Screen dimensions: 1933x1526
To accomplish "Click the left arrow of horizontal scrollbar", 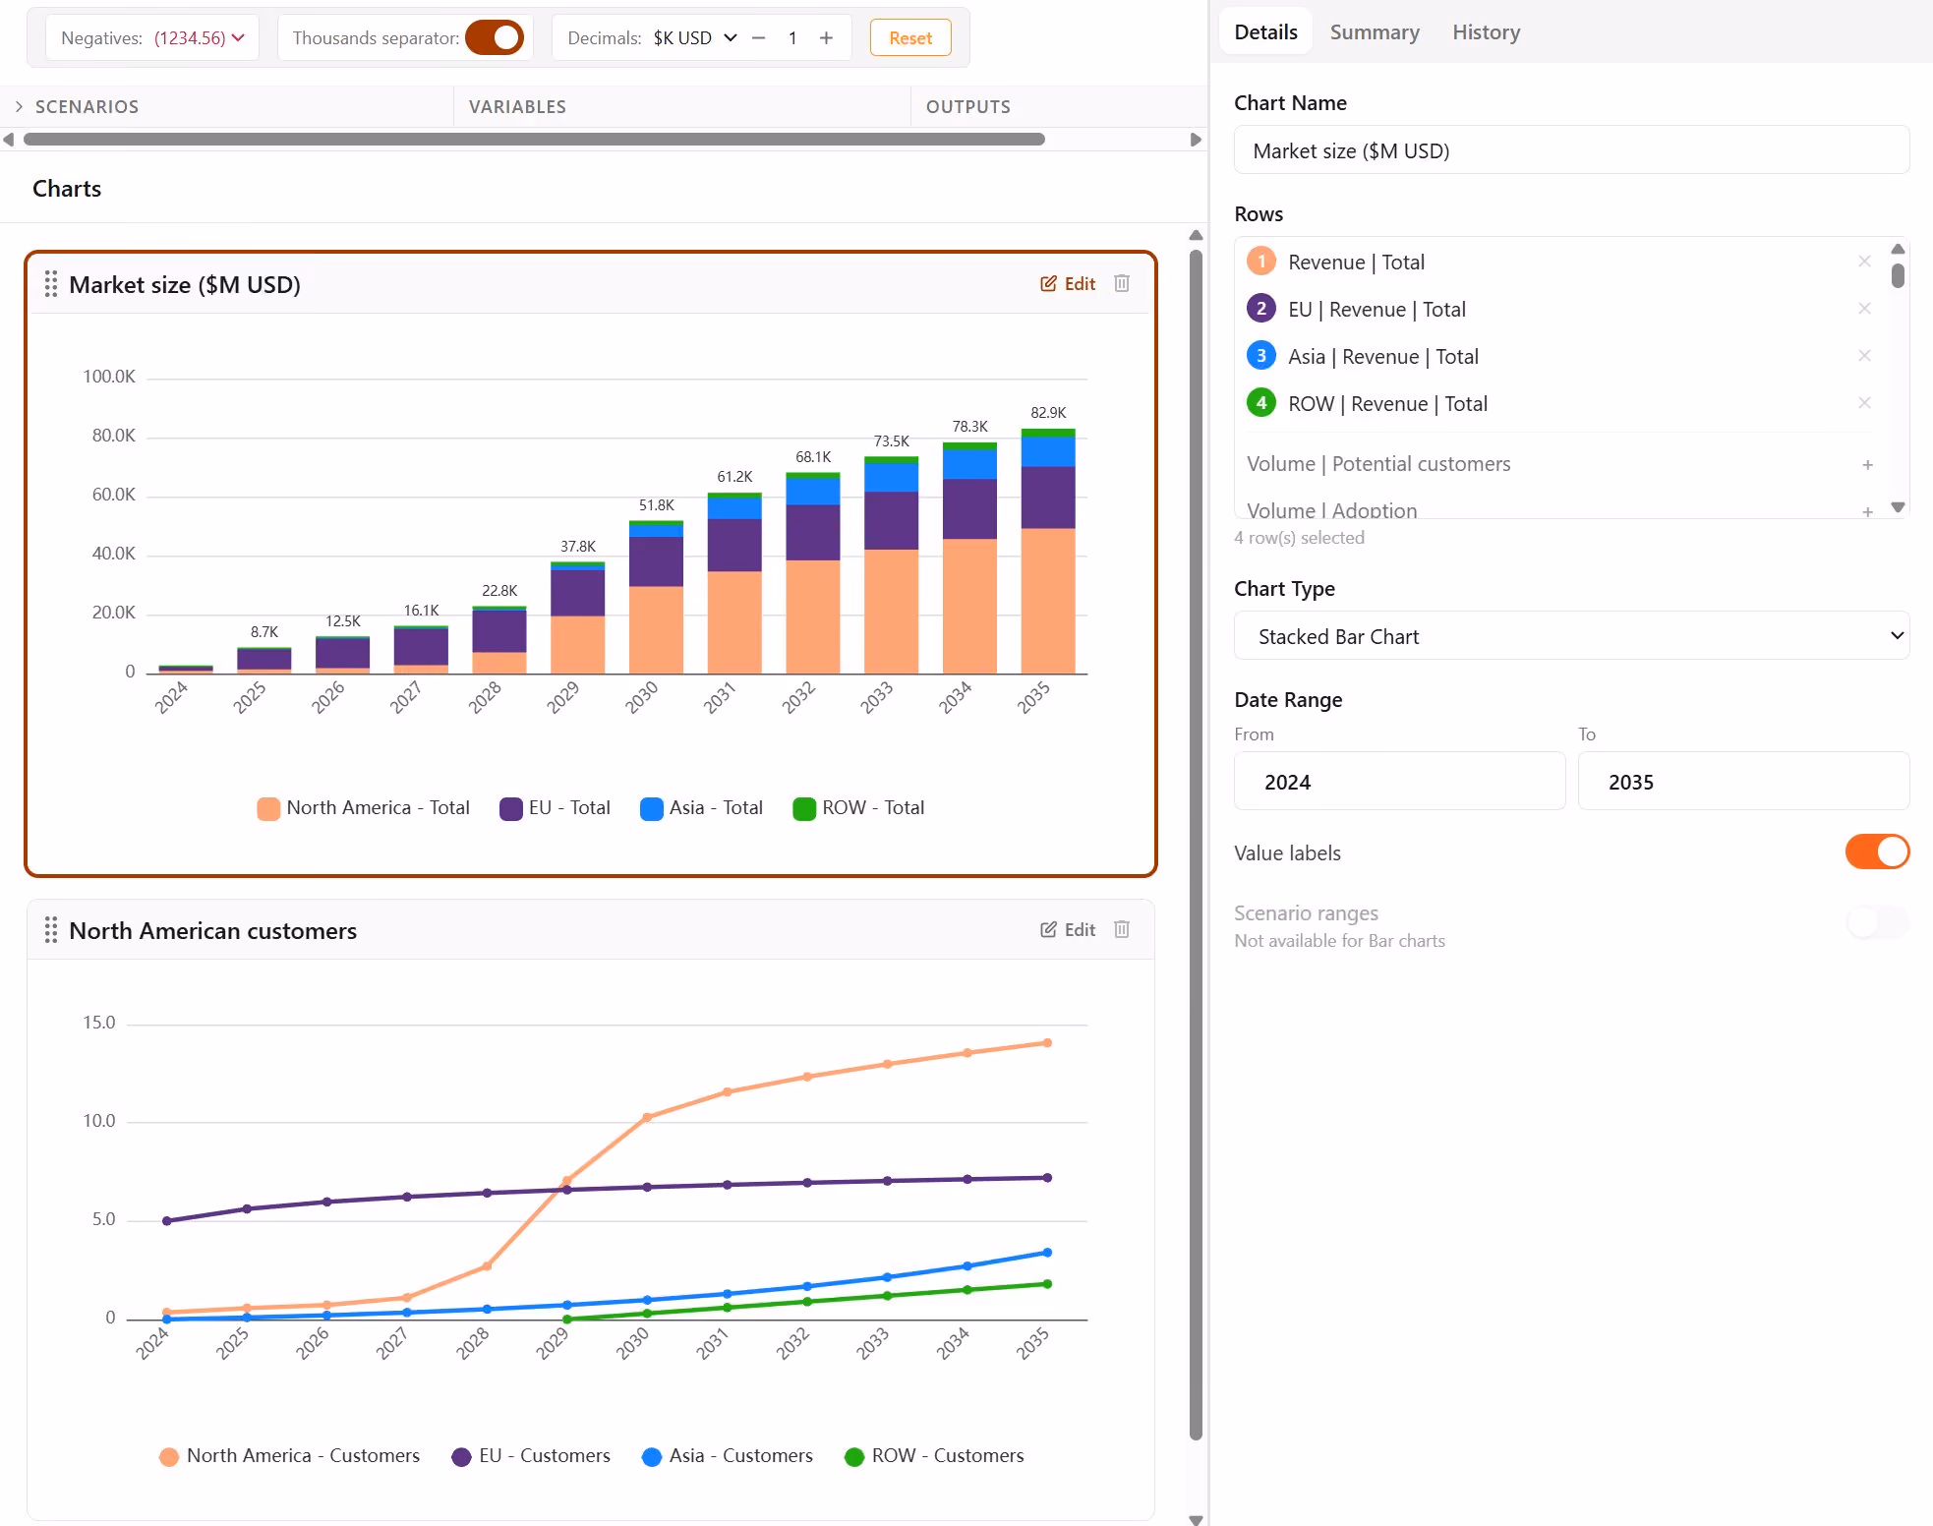I will pos(9,140).
